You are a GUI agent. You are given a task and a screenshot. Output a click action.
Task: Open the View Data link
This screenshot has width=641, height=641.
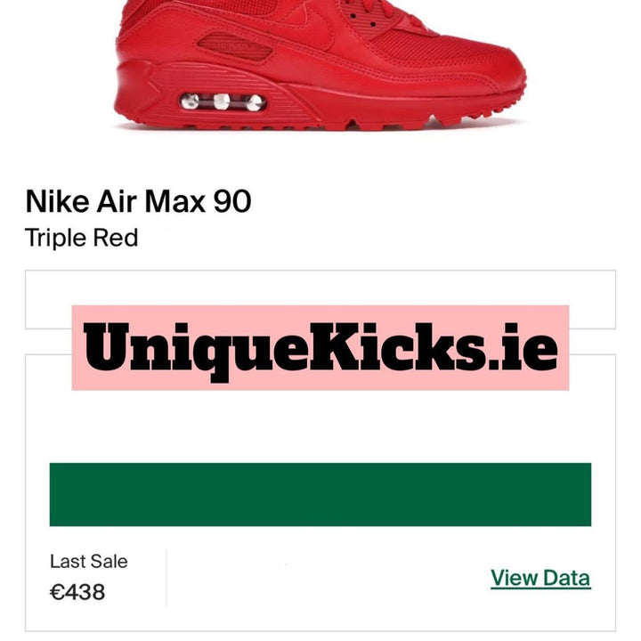(x=540, y=578)
